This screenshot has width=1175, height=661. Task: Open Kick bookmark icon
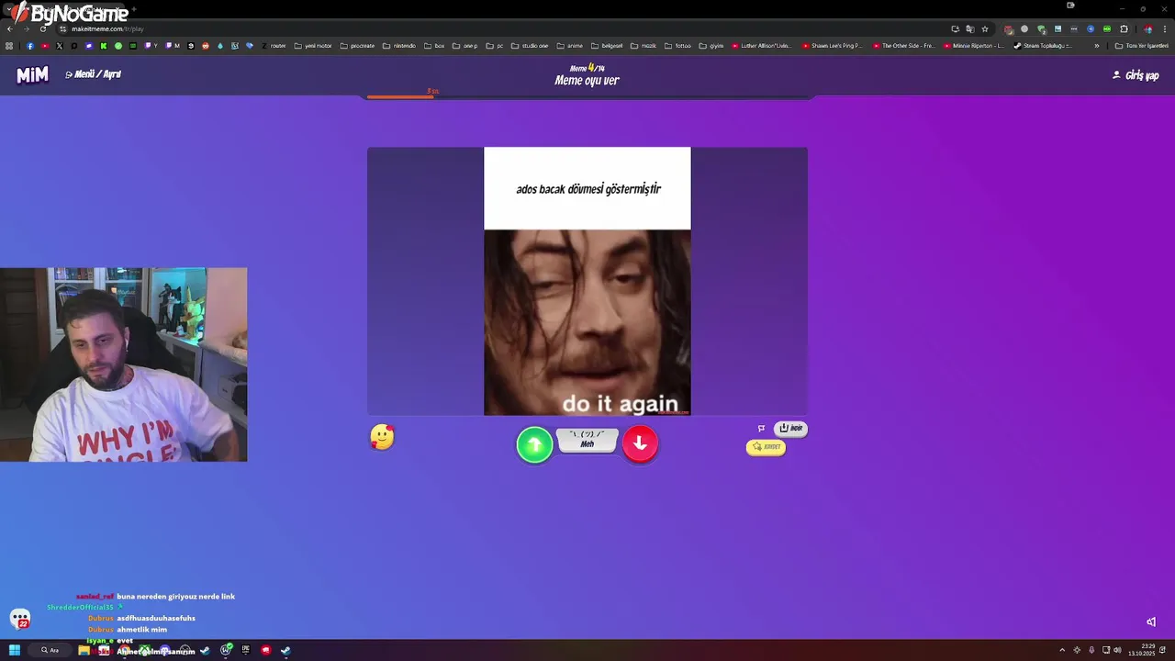click(104, 46)
